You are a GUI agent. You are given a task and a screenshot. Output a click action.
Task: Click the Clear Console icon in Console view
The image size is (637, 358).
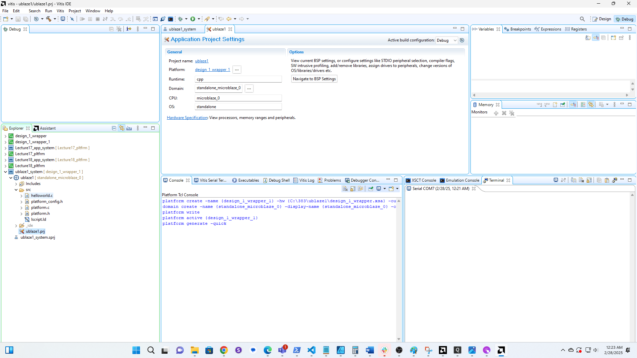(x=345, y=189)
